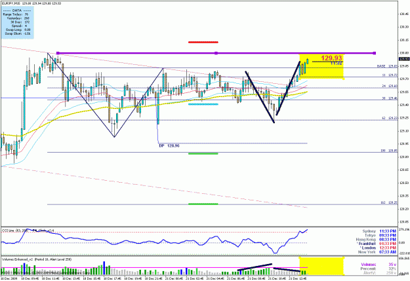The width and height of the screenshot is (410, 281).
Task: Click the Tokyo session time
Action: 388,235
